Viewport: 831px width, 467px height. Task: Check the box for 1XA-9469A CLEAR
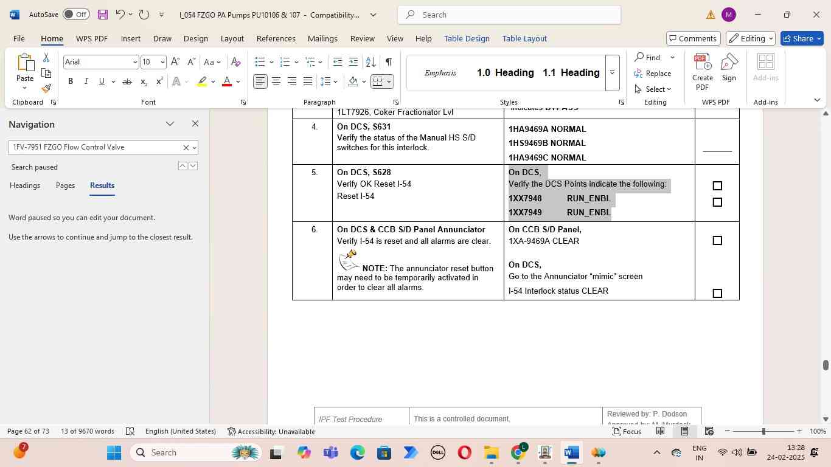(717, 241)
